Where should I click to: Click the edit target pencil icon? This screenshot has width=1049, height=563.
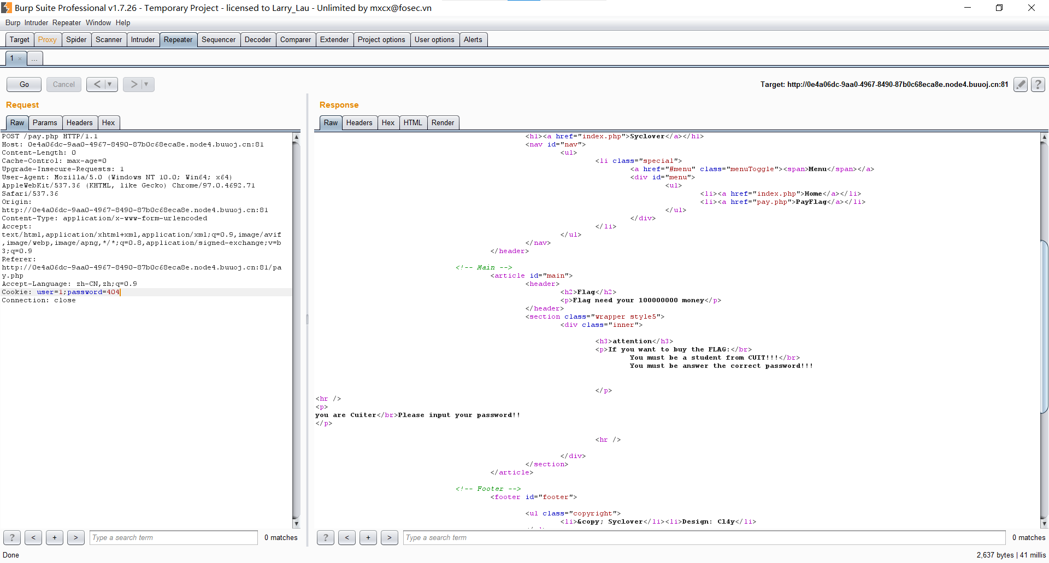[1020, 84]
